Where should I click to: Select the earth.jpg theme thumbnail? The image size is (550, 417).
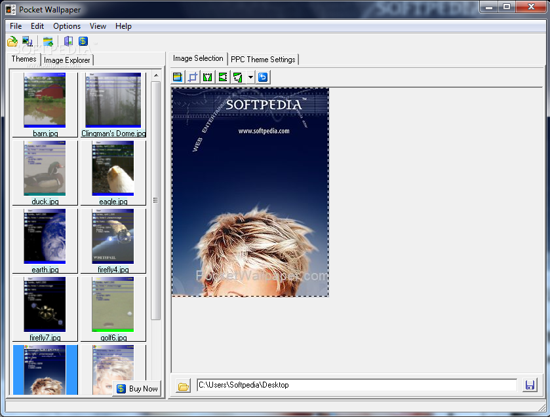coord(45,240)
